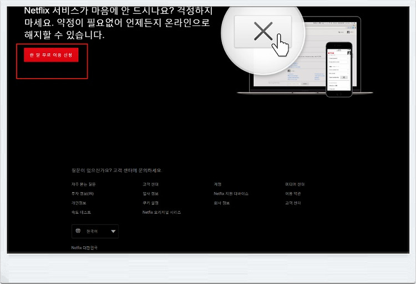Open the Netflix 지원 디바이스 link

point(231,193)
